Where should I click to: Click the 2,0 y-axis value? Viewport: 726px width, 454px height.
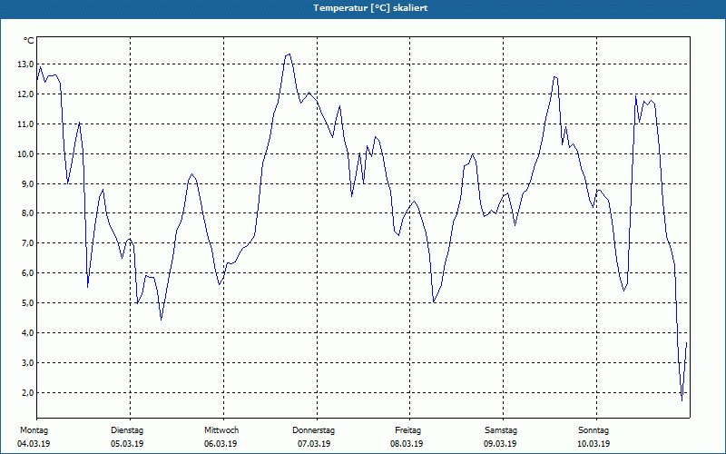[x=27, y=392]
